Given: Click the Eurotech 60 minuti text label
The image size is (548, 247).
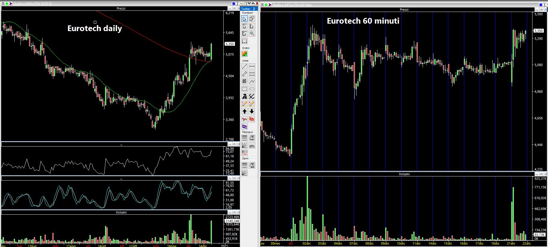Looking at the screenshot, I should [x=363, y=21].
